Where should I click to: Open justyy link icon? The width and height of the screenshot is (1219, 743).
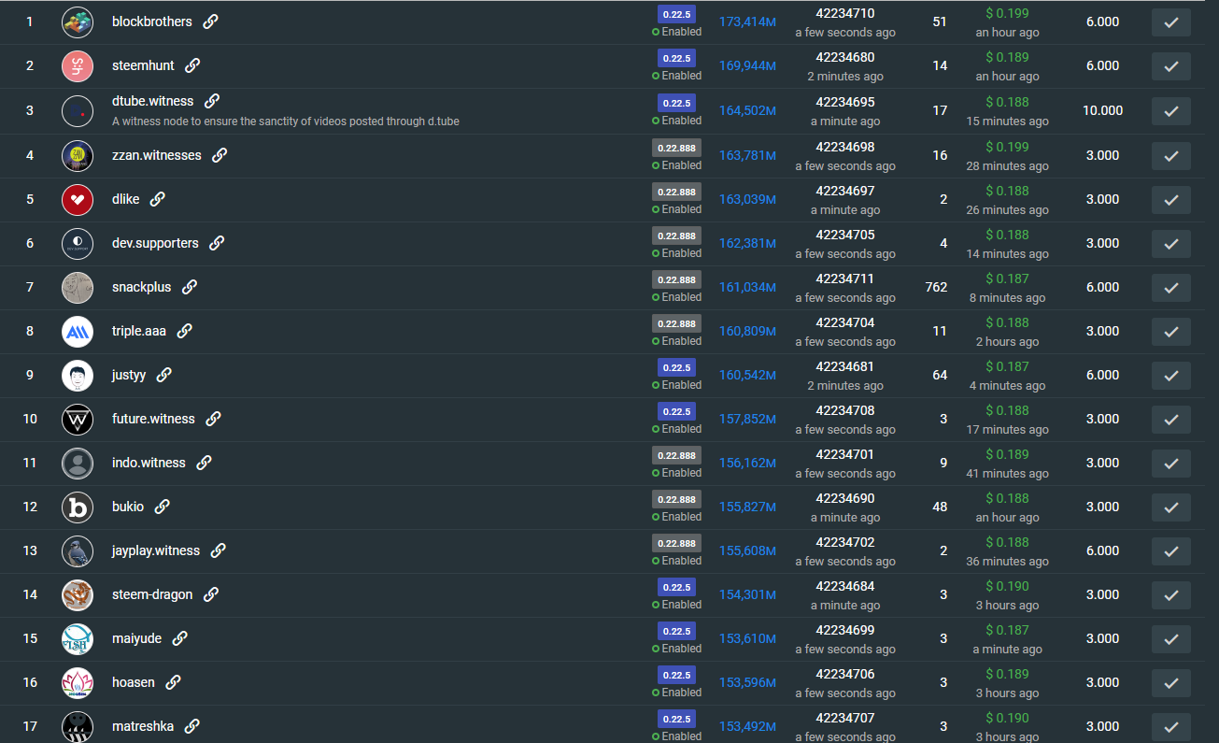[164, 375]
